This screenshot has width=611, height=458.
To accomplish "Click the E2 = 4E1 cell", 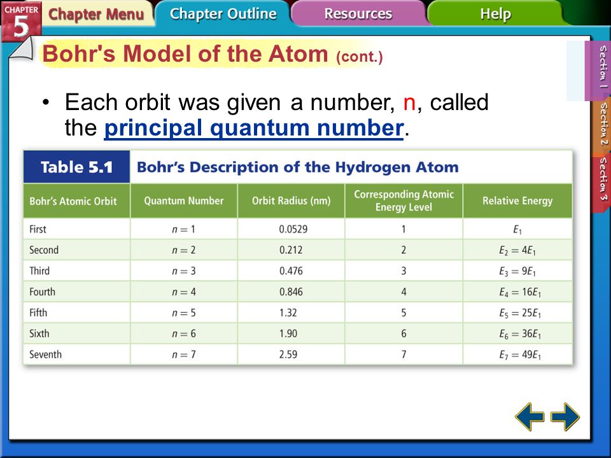I will (x=517, y=251).
